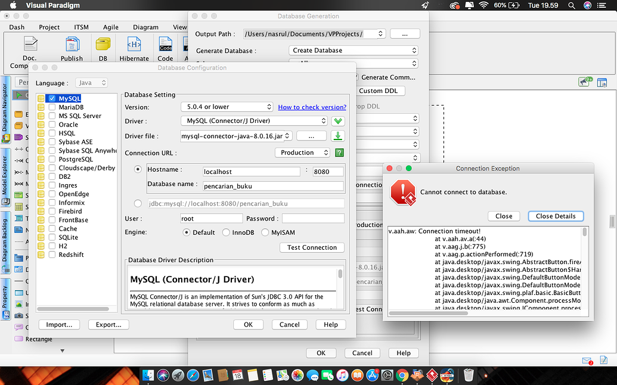Image resolution: width=617 pixels, height=385 pixels.
Task: Tick the Oracle checkbox
Action: point(52,125)
